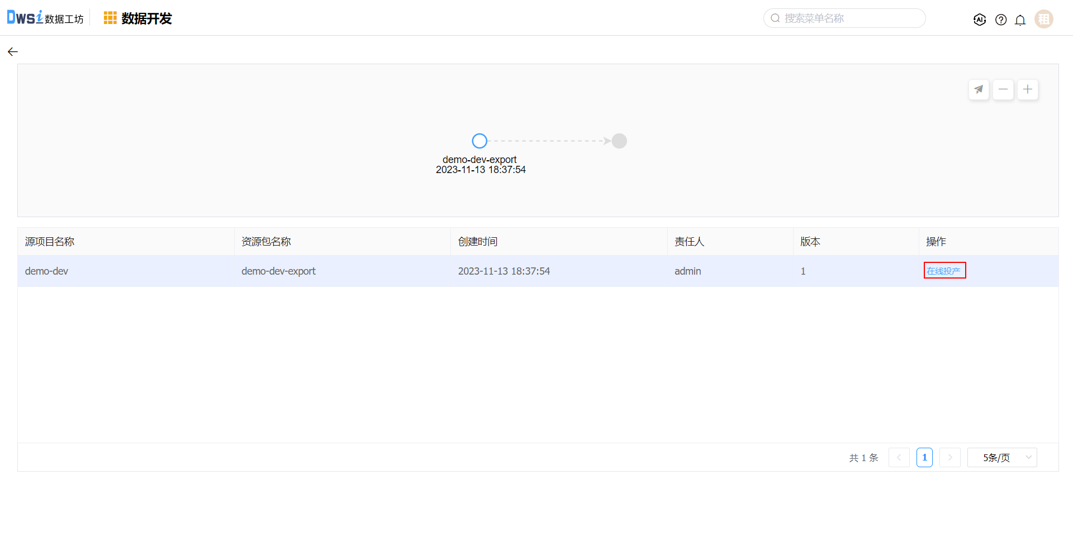This screenshot has height=537, width=1073.
Task: Select the demo-dev-export blue circle node
Action: click(x=479, y=141)
